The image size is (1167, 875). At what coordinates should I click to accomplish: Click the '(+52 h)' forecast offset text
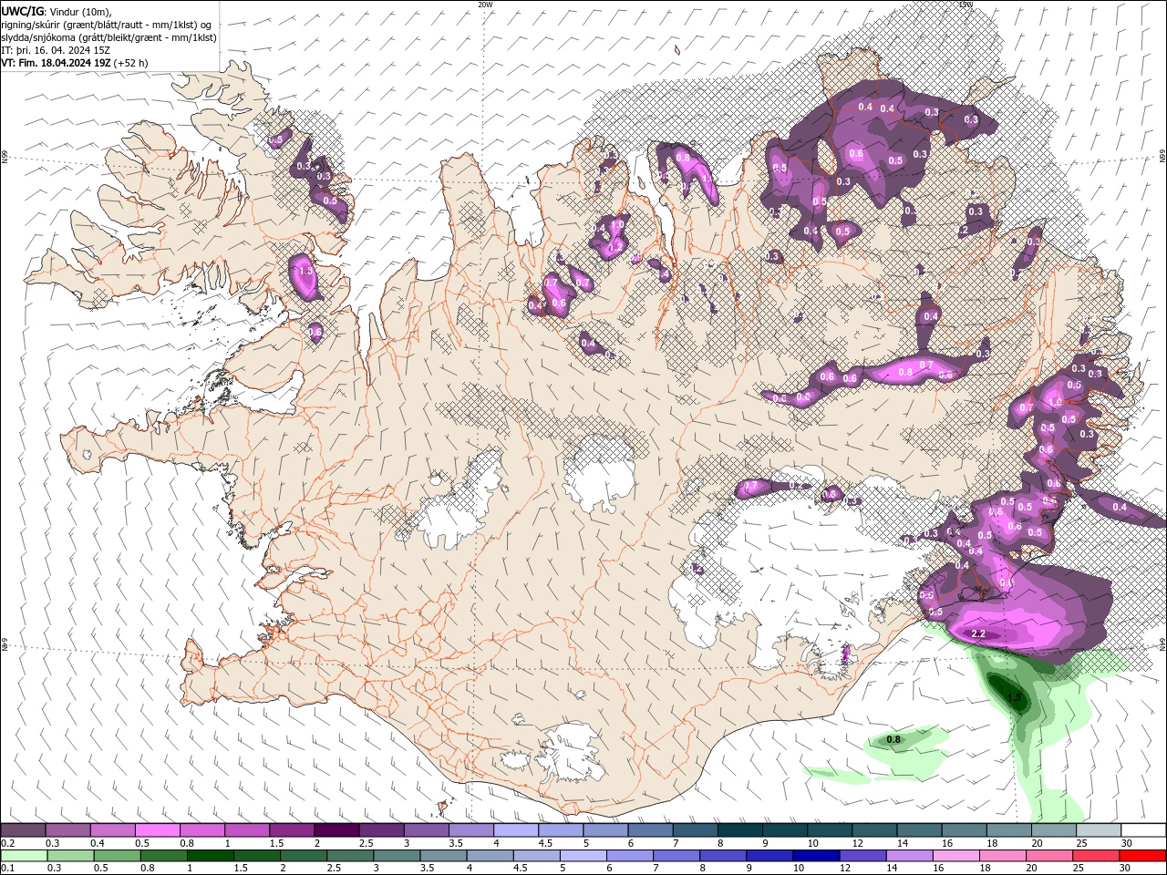tap(131, 63)
